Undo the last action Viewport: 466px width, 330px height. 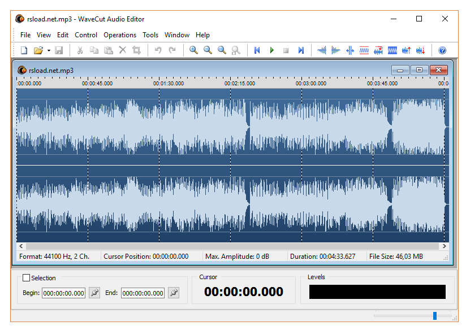coord(158,50)
